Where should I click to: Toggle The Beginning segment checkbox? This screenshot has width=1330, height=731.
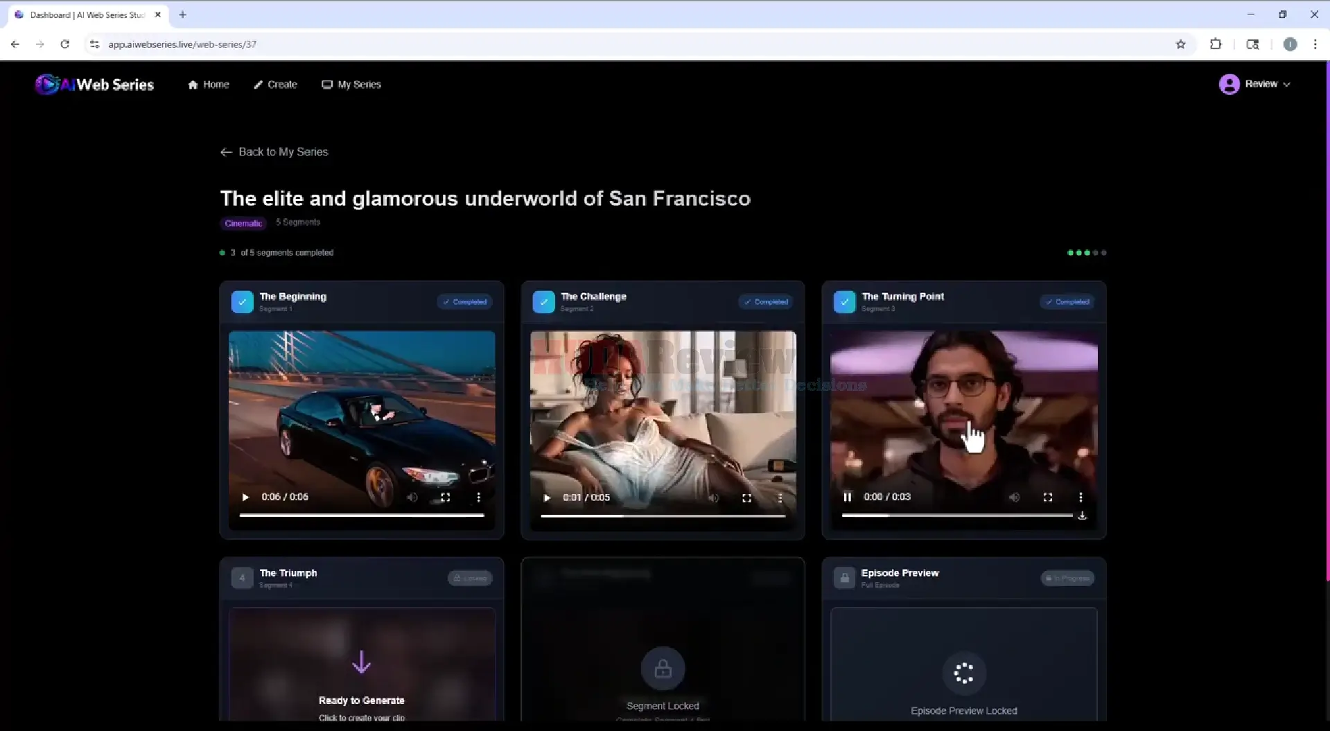[x=242, y=302]
